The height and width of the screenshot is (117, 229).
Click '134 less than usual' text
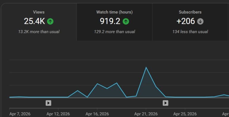click(190, 32)
